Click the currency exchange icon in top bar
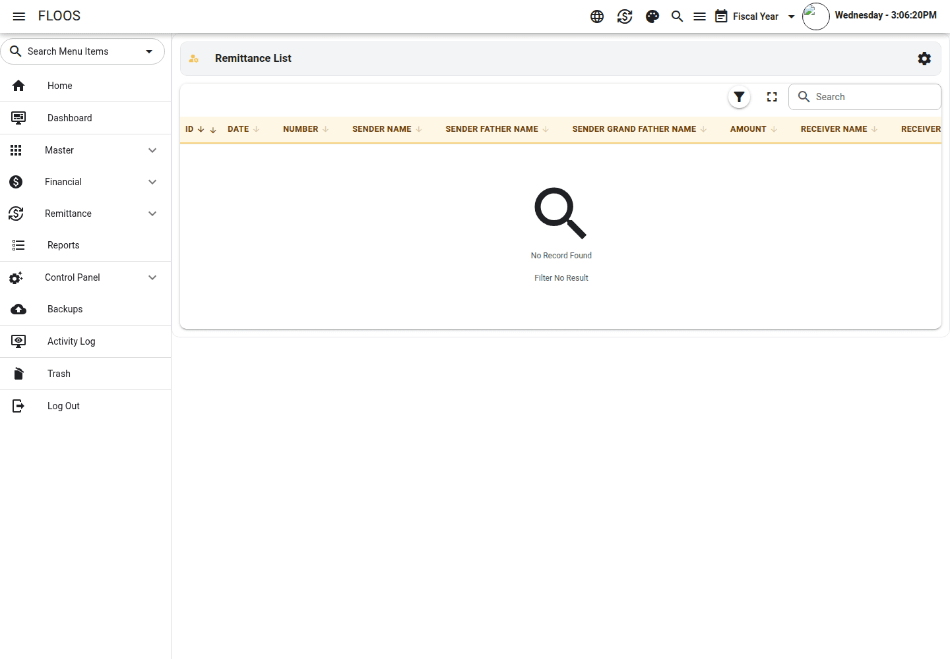 [625, 16]
